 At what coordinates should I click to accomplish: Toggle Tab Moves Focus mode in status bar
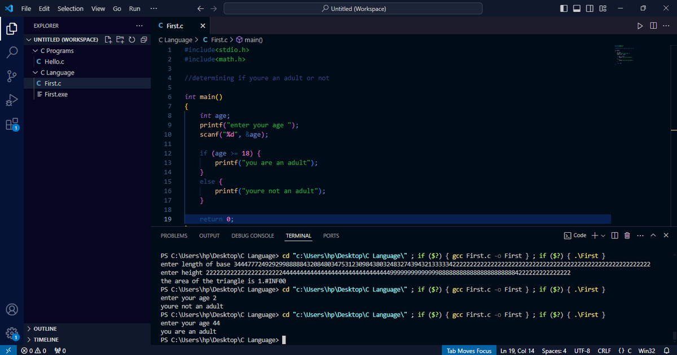tap(469, 350)
